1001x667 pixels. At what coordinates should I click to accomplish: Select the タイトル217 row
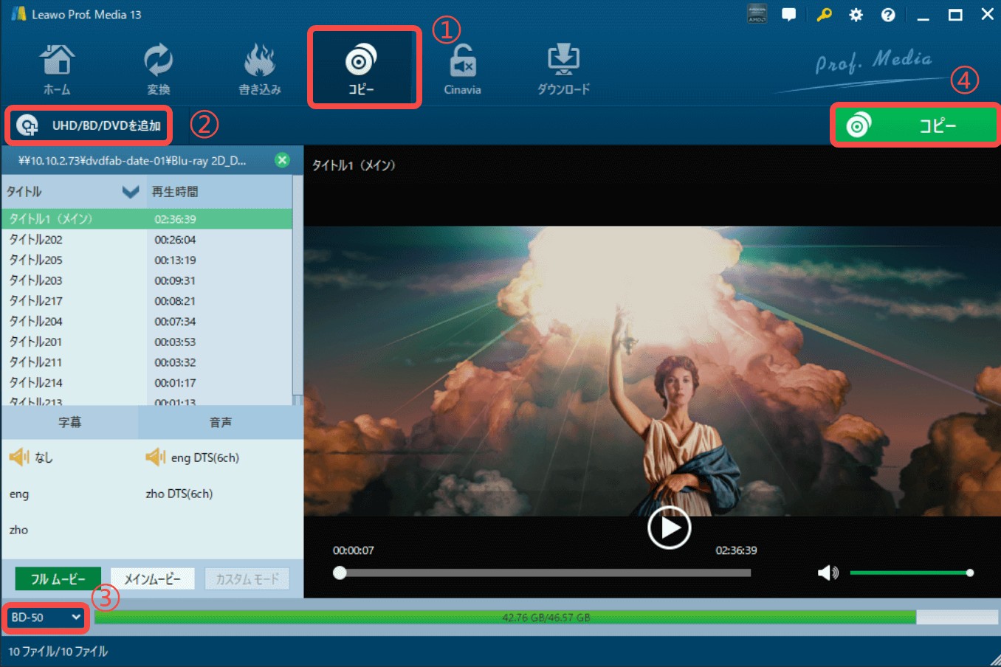point(147,301)
